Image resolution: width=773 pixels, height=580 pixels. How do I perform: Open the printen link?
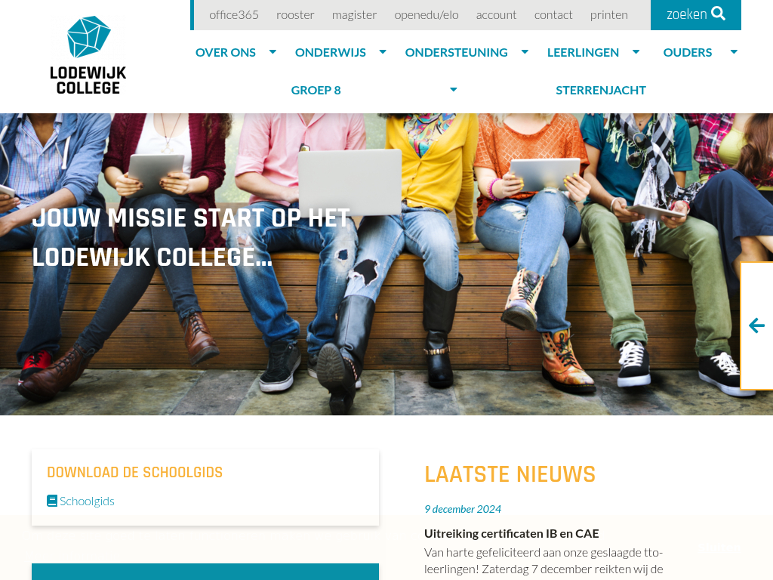tap(609, 15)
